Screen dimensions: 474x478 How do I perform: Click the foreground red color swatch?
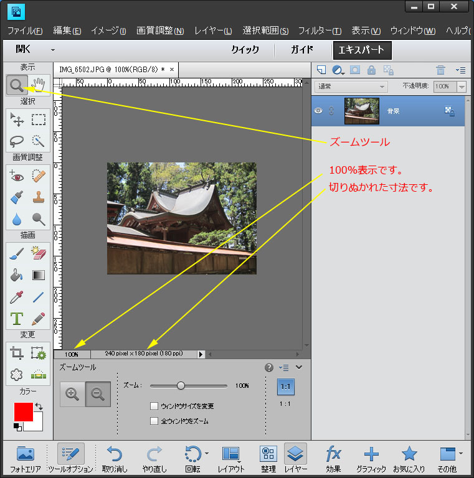pyautogui.click(x=24, y=412)
